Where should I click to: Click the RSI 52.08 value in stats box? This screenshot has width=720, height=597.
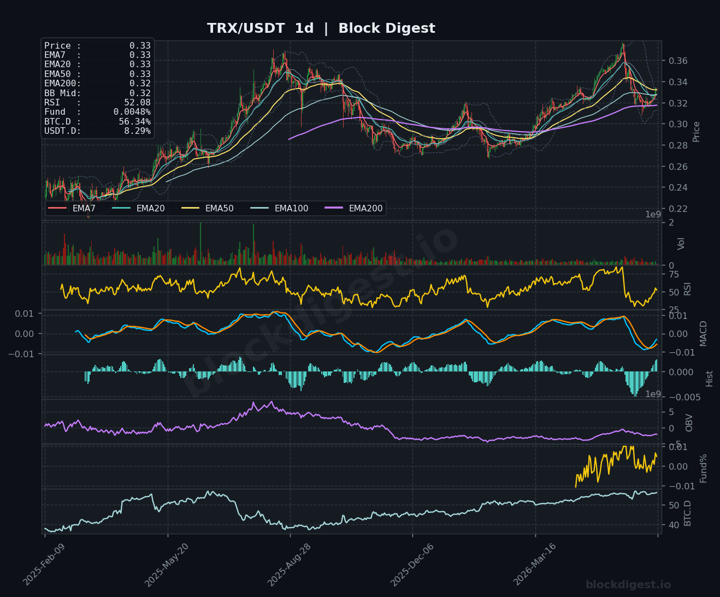click(137, 103)
